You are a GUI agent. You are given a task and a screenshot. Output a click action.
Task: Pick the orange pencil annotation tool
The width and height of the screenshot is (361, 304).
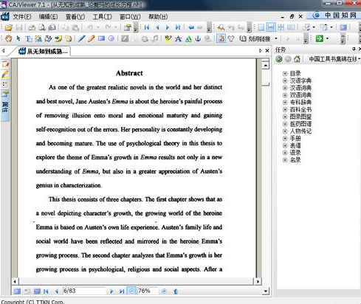(92, 39)
